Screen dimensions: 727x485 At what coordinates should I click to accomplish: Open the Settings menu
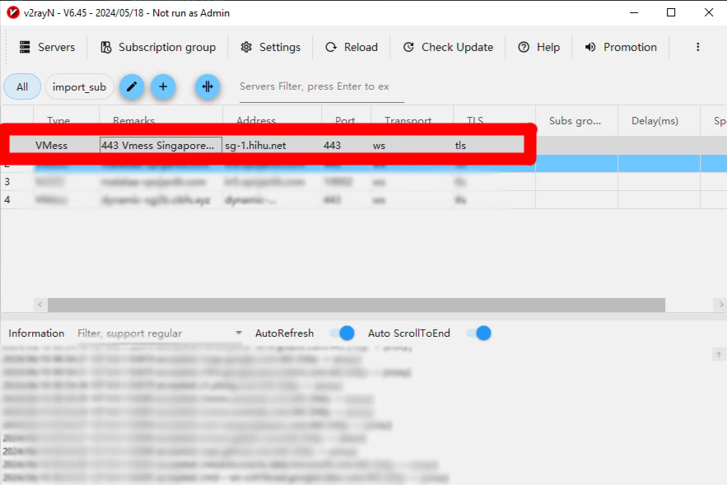(271, 47)
